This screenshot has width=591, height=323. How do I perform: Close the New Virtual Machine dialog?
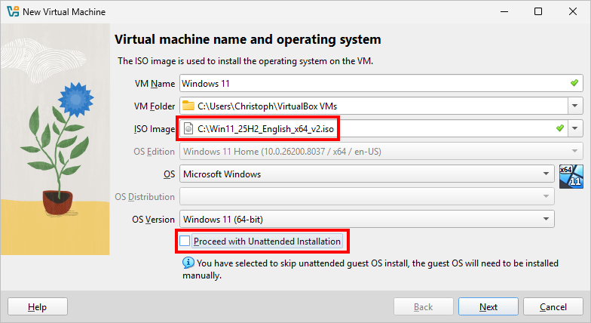(x=573, y=11)
